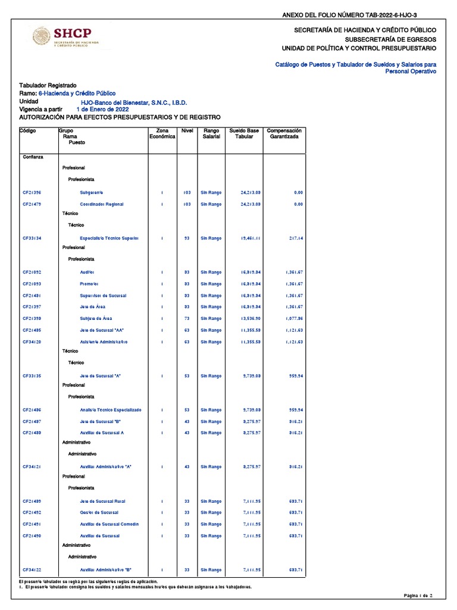Click the 'Código' column header
Viewport: 457px width, 610px height.
click(x=27, y=130)
